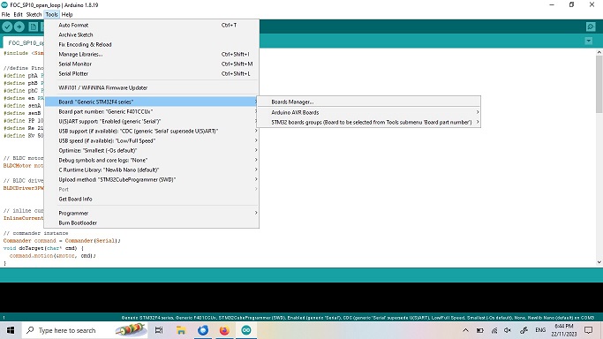Open the tab options dropdown arrow
The height and width of the screenshot is (339, 603).
(588, 41)
